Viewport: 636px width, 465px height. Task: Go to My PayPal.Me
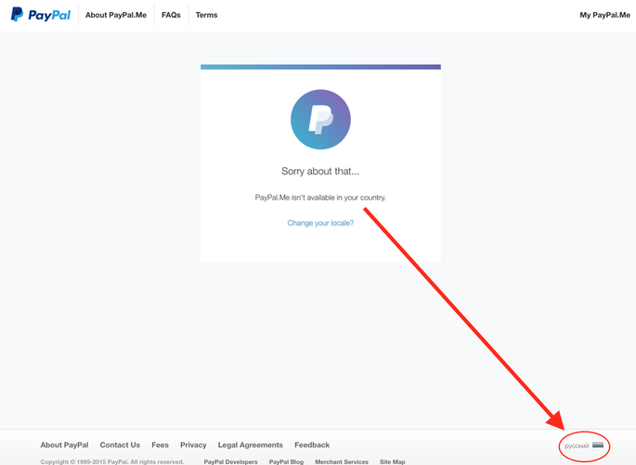(x=604, y=15)
